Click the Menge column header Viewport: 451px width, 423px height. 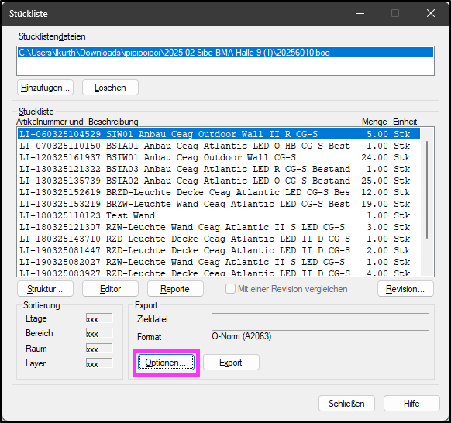tap(374, 122)
